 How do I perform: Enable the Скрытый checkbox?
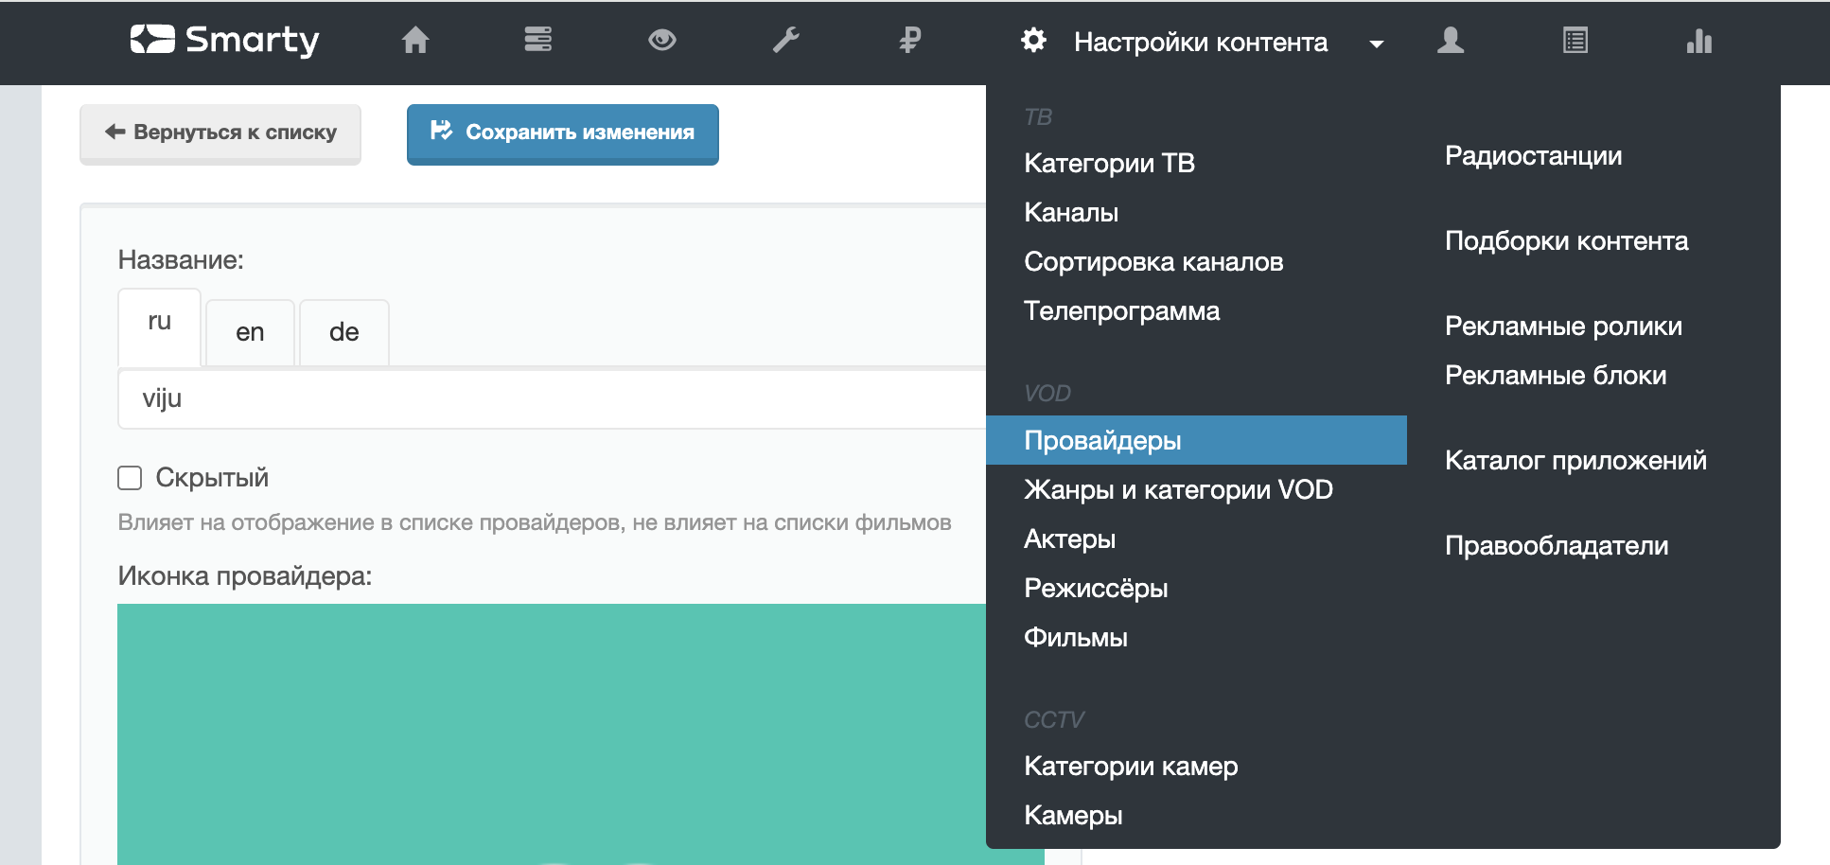click(130, 478)
